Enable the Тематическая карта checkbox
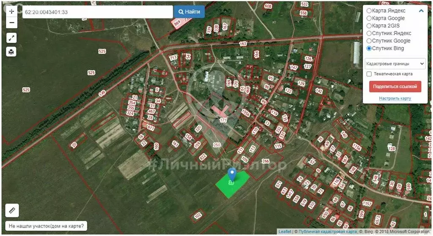 pos(369,74)
